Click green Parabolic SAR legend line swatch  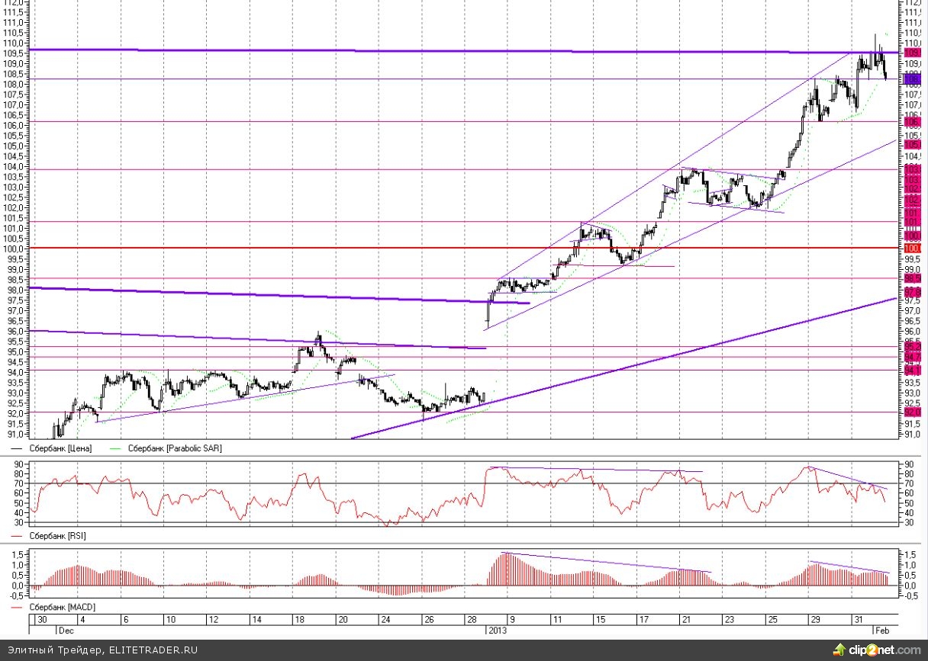click(x=116, y=449)
